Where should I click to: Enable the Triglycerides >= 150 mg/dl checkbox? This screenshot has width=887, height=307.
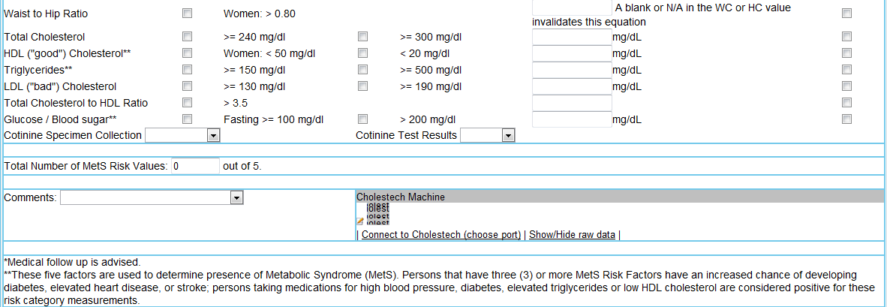click(188, 69)
